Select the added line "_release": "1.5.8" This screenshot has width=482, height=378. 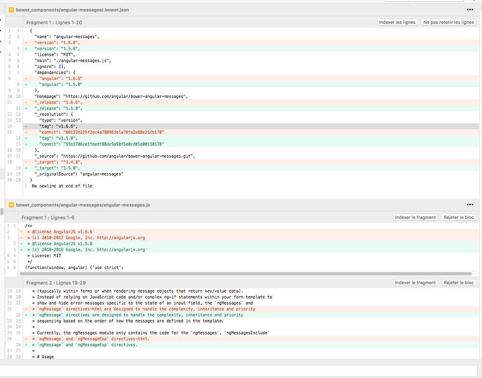click(251, 108)
